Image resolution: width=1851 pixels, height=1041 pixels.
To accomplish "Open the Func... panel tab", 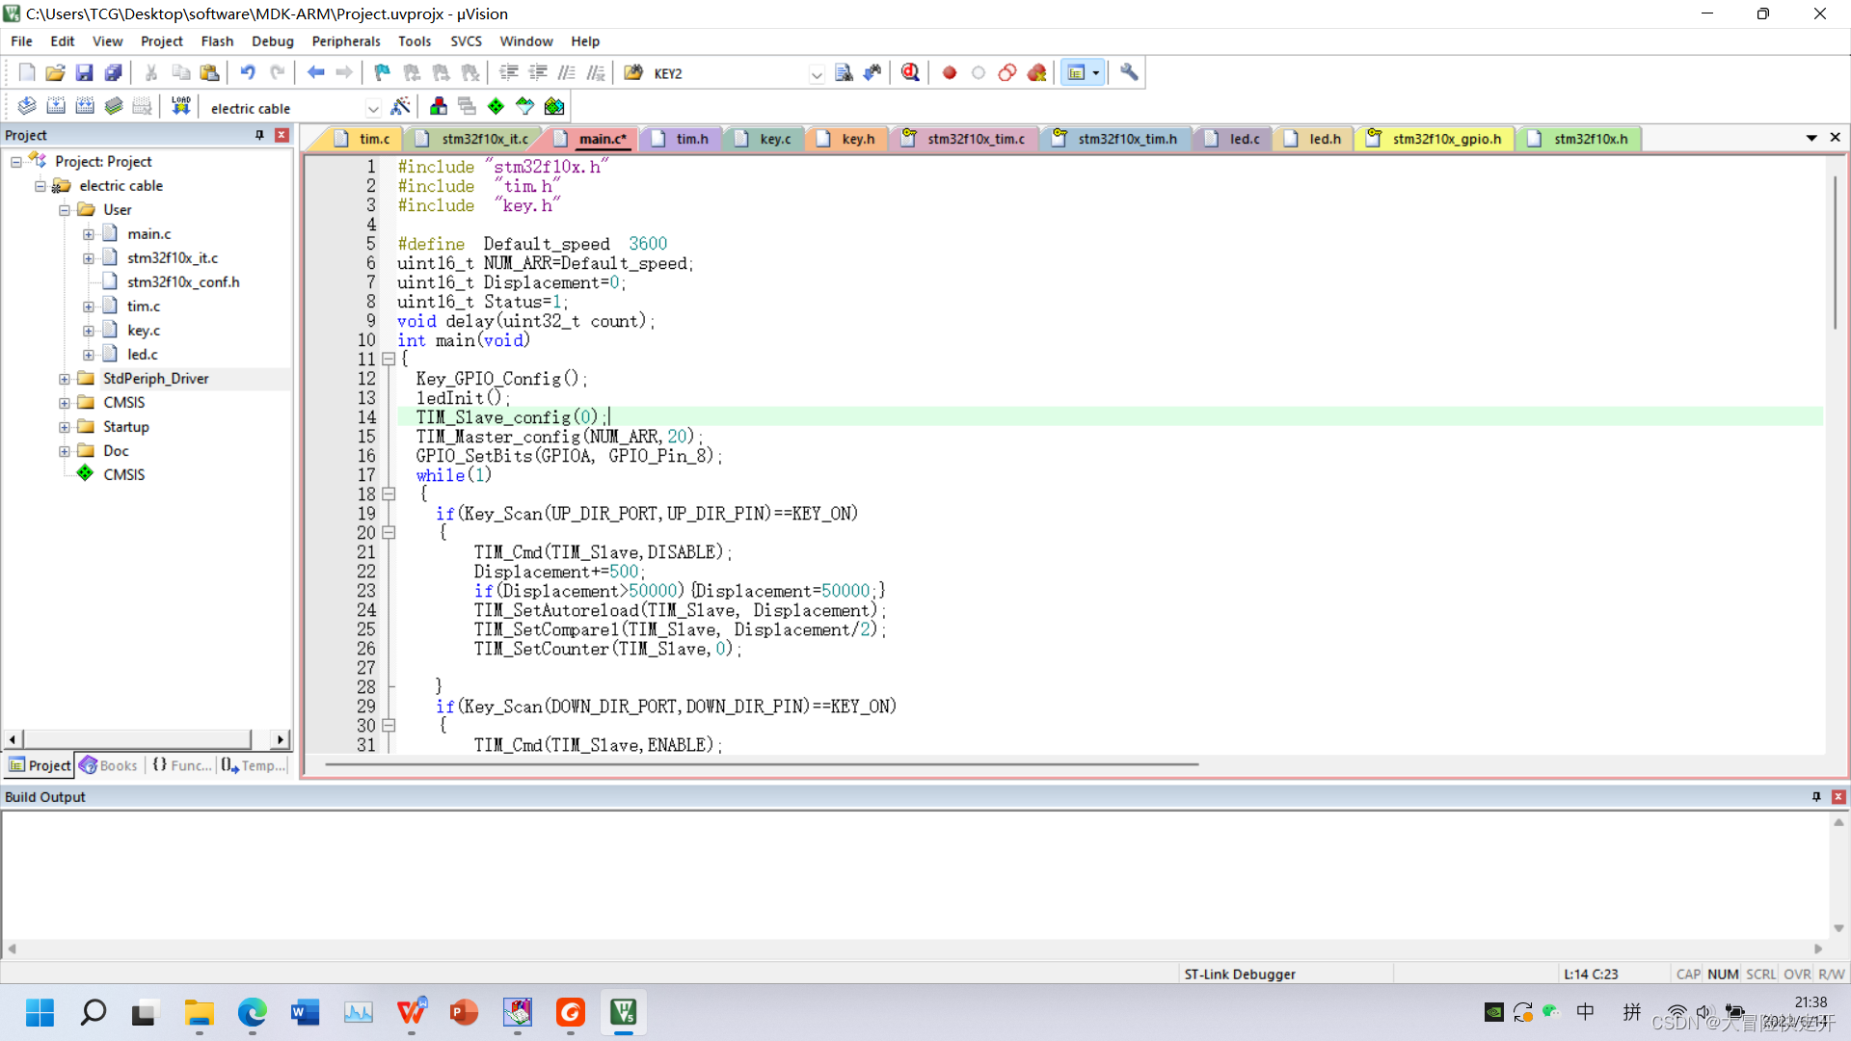I will point(182,765).
